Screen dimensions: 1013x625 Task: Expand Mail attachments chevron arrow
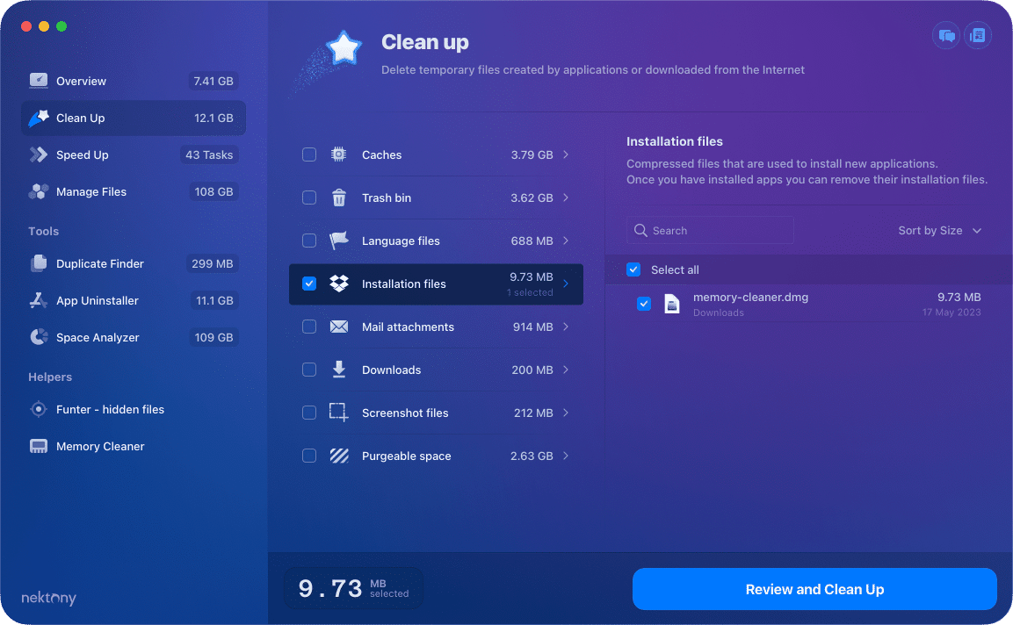[566, 327]
